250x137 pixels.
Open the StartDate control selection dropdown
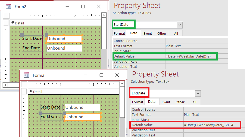click(180, 25)
